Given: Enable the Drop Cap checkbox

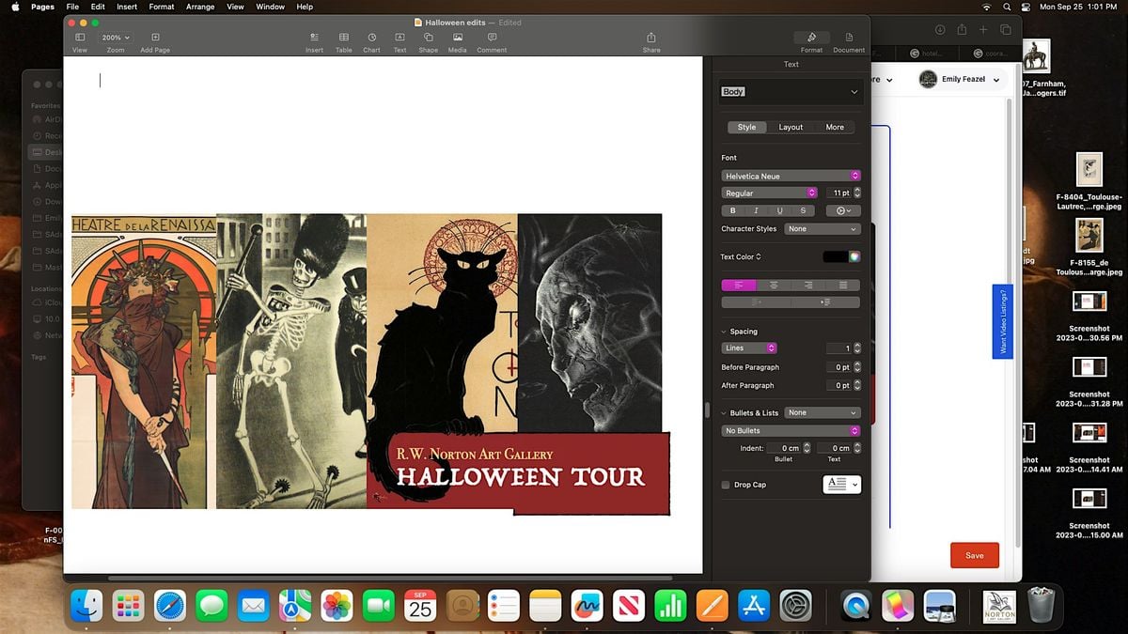Looking at the screenshot, I should coord(726,485).
